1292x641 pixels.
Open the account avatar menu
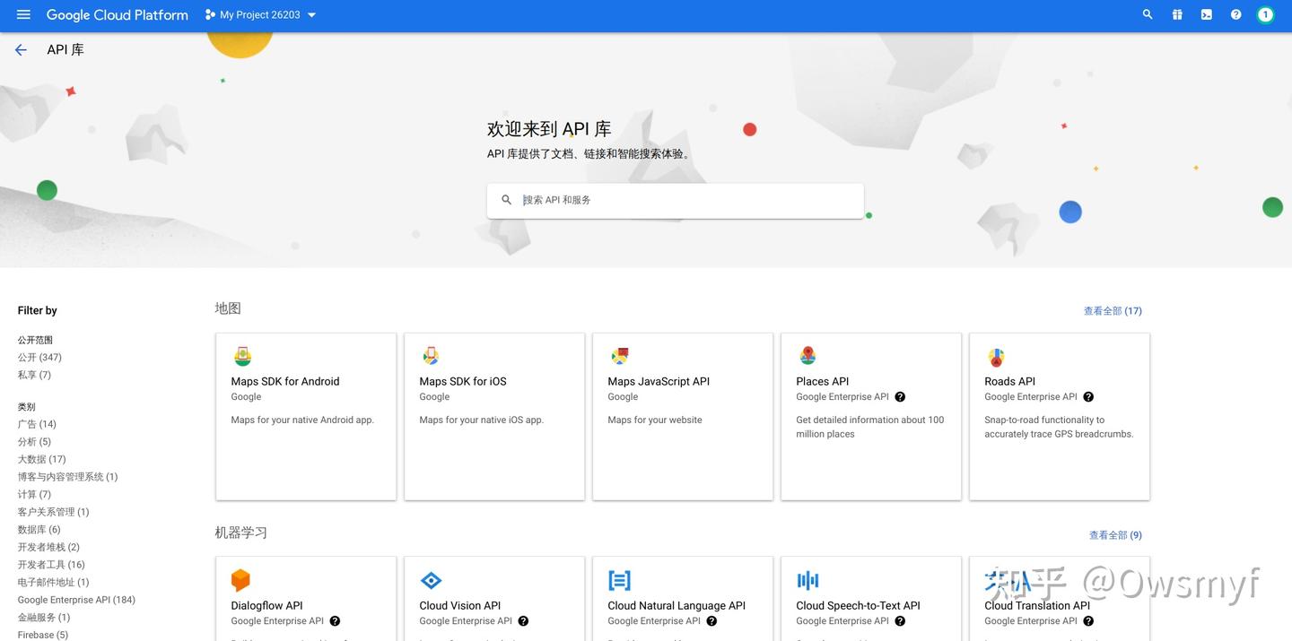(x=1265, y=13)
